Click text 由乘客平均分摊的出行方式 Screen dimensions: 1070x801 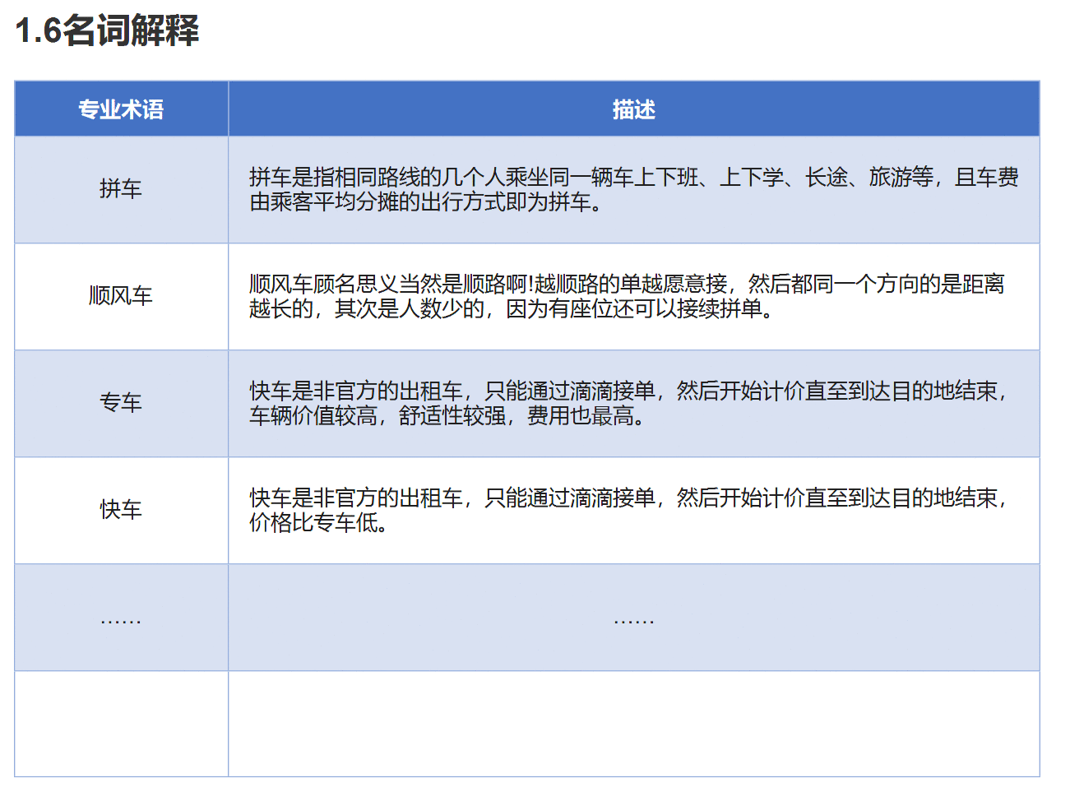(378, 202)
